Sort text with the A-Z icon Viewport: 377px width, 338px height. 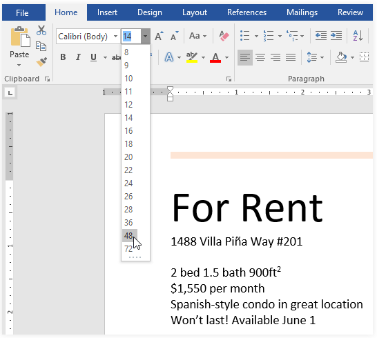tap(358, 36)
